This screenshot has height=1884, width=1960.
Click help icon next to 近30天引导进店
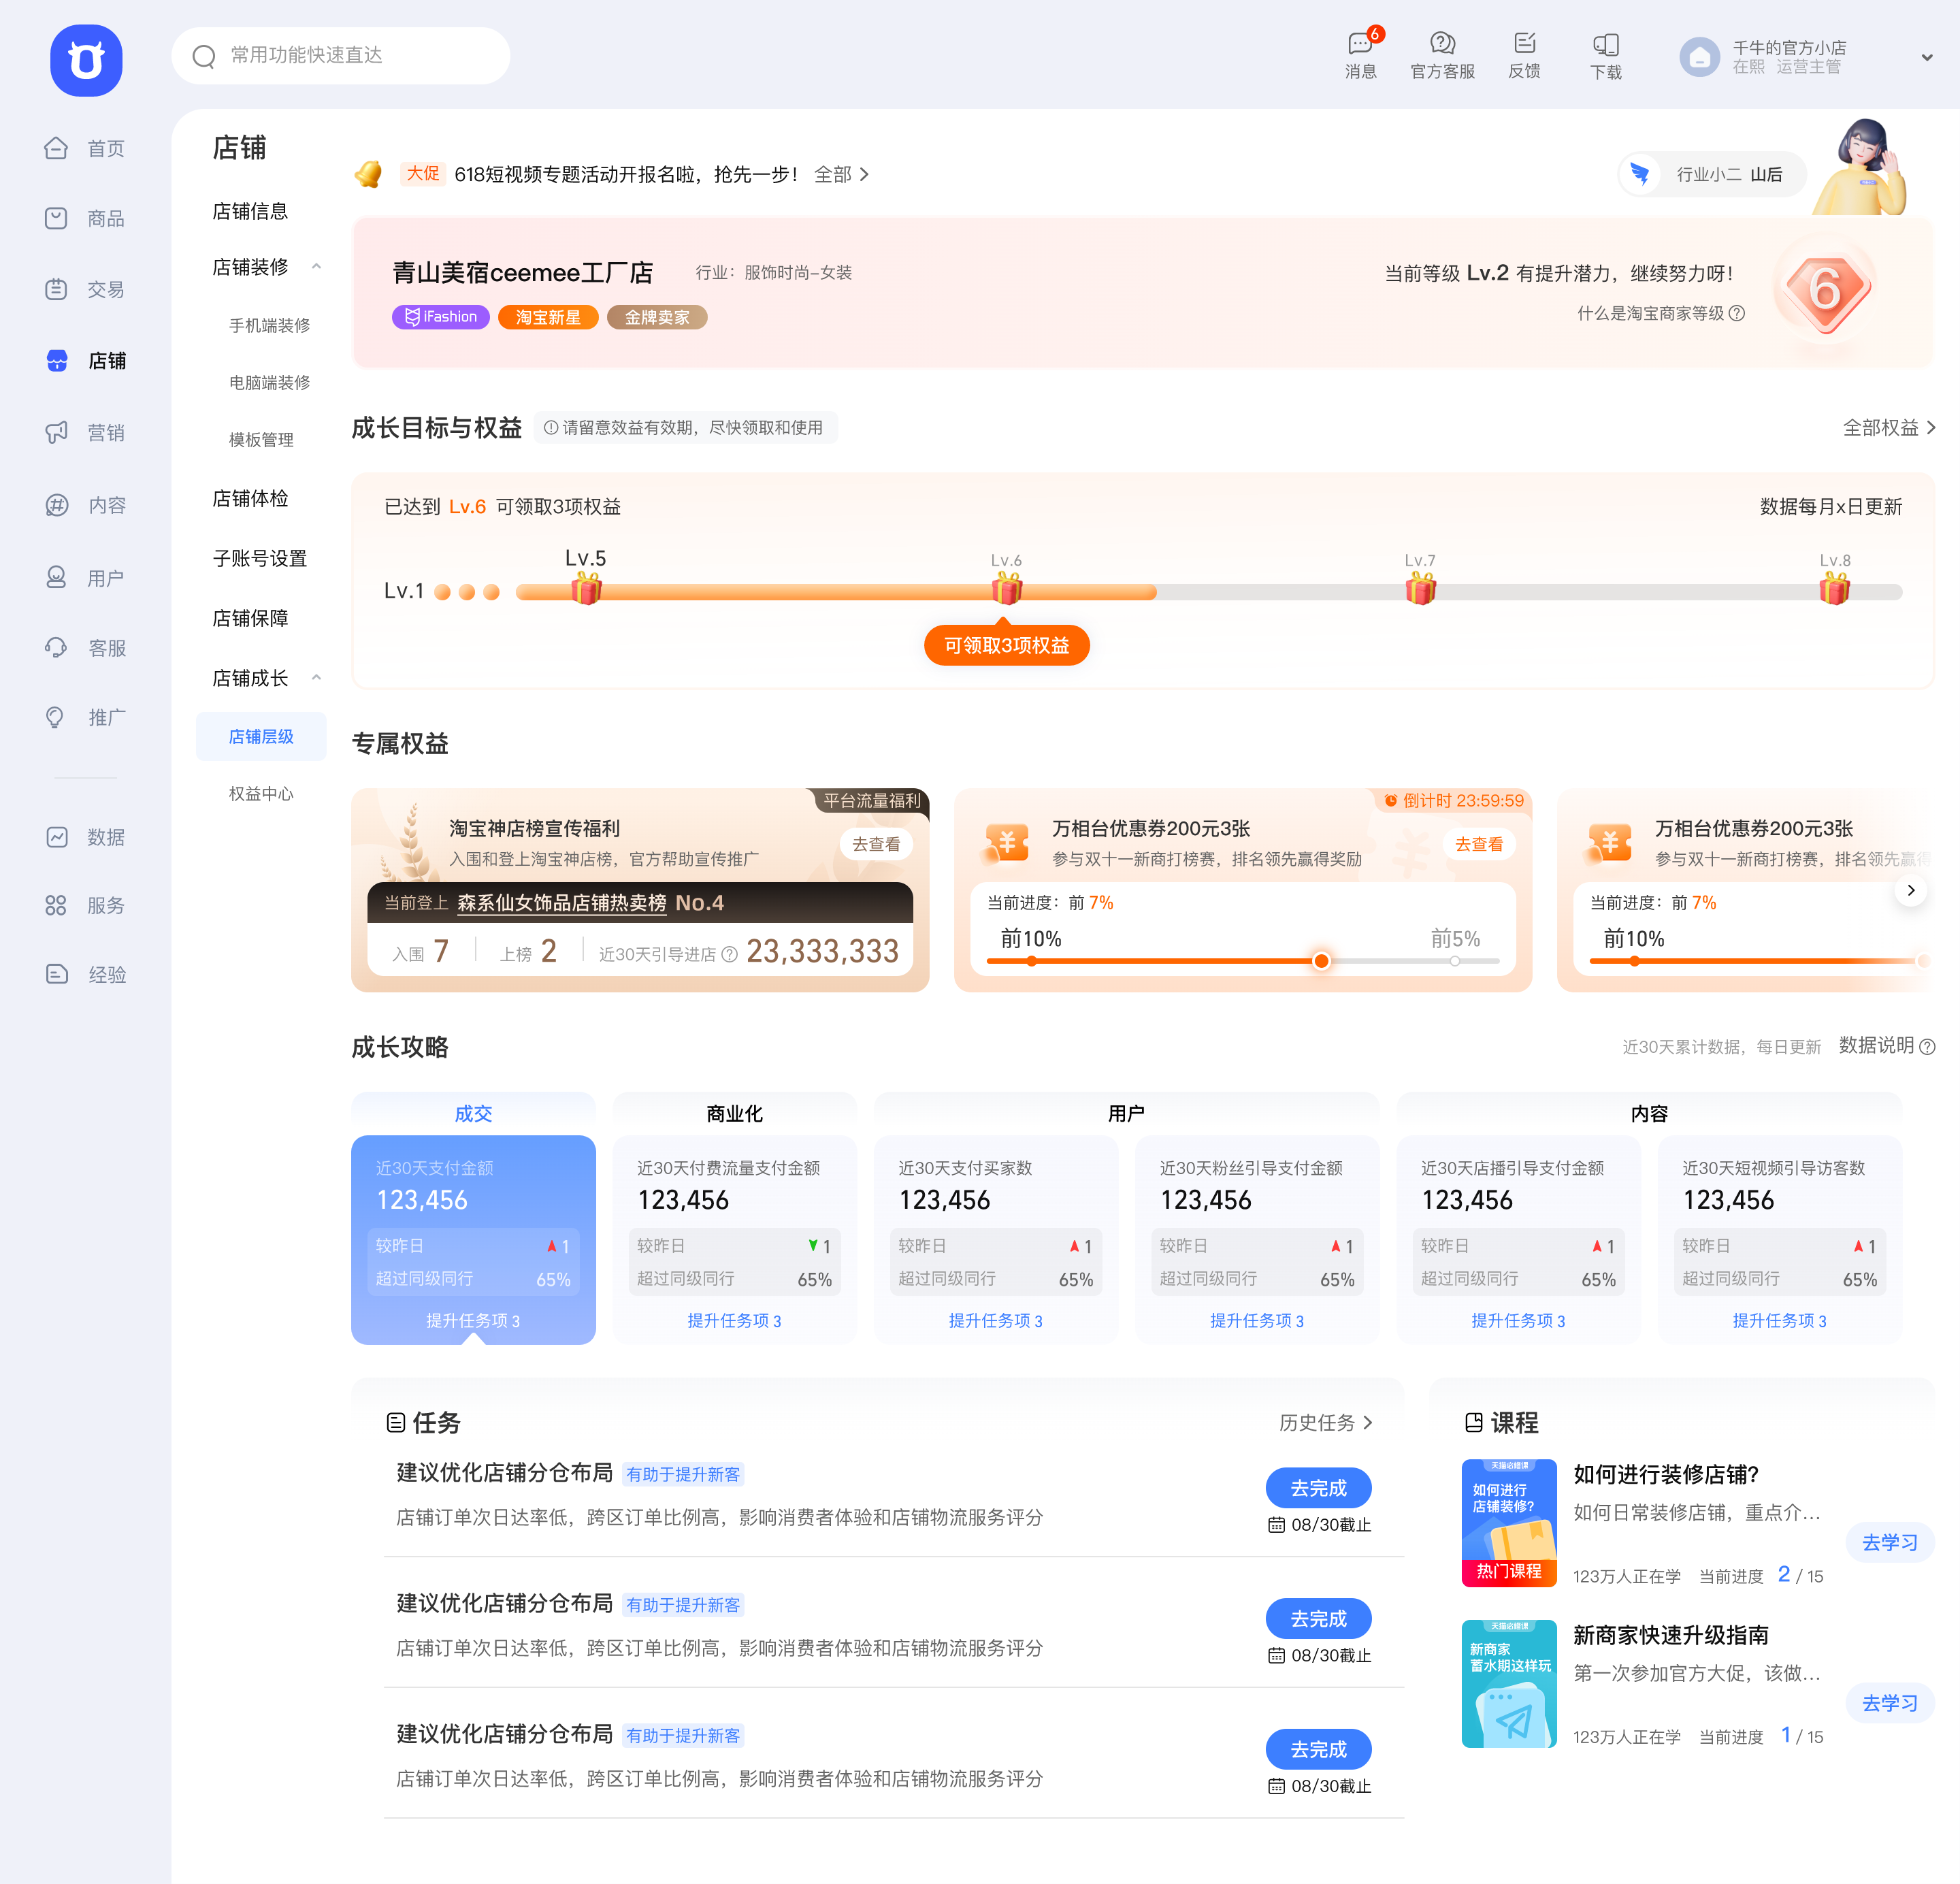coord(729,954)
